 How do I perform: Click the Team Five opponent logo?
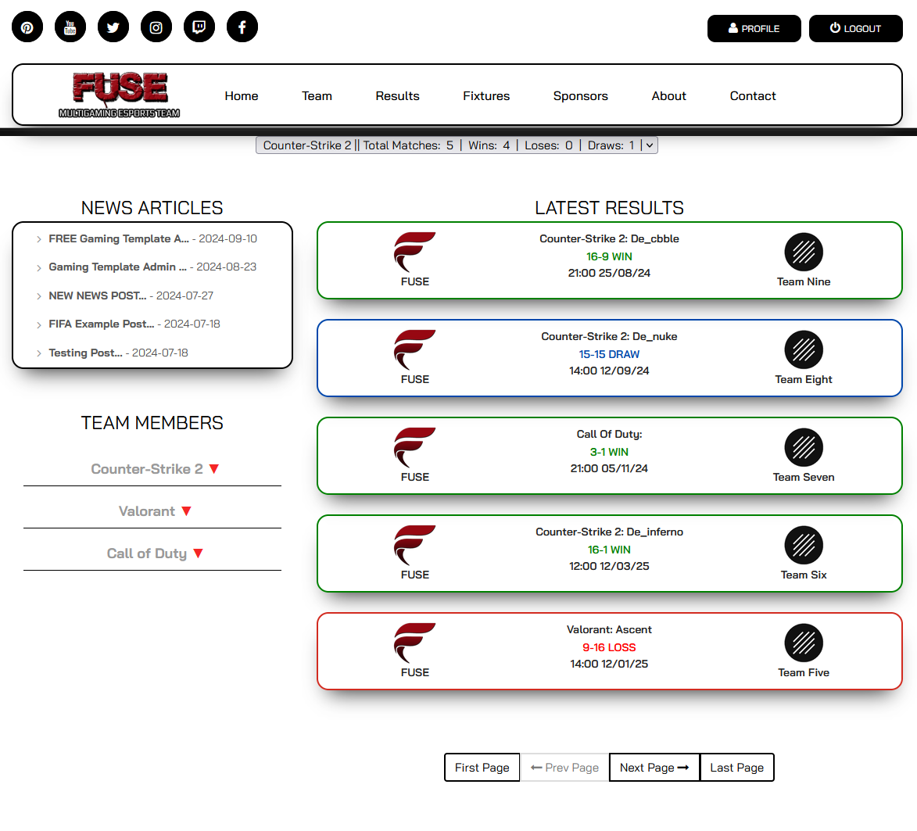[804, 643]
